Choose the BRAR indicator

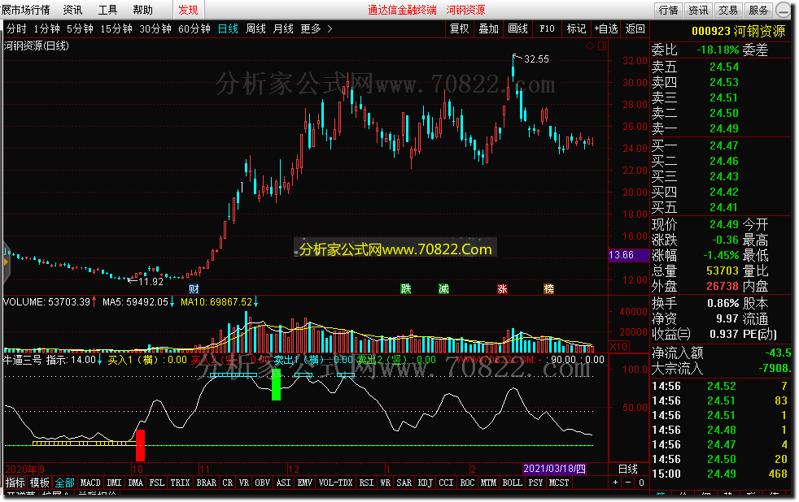(x=207, y=483)
